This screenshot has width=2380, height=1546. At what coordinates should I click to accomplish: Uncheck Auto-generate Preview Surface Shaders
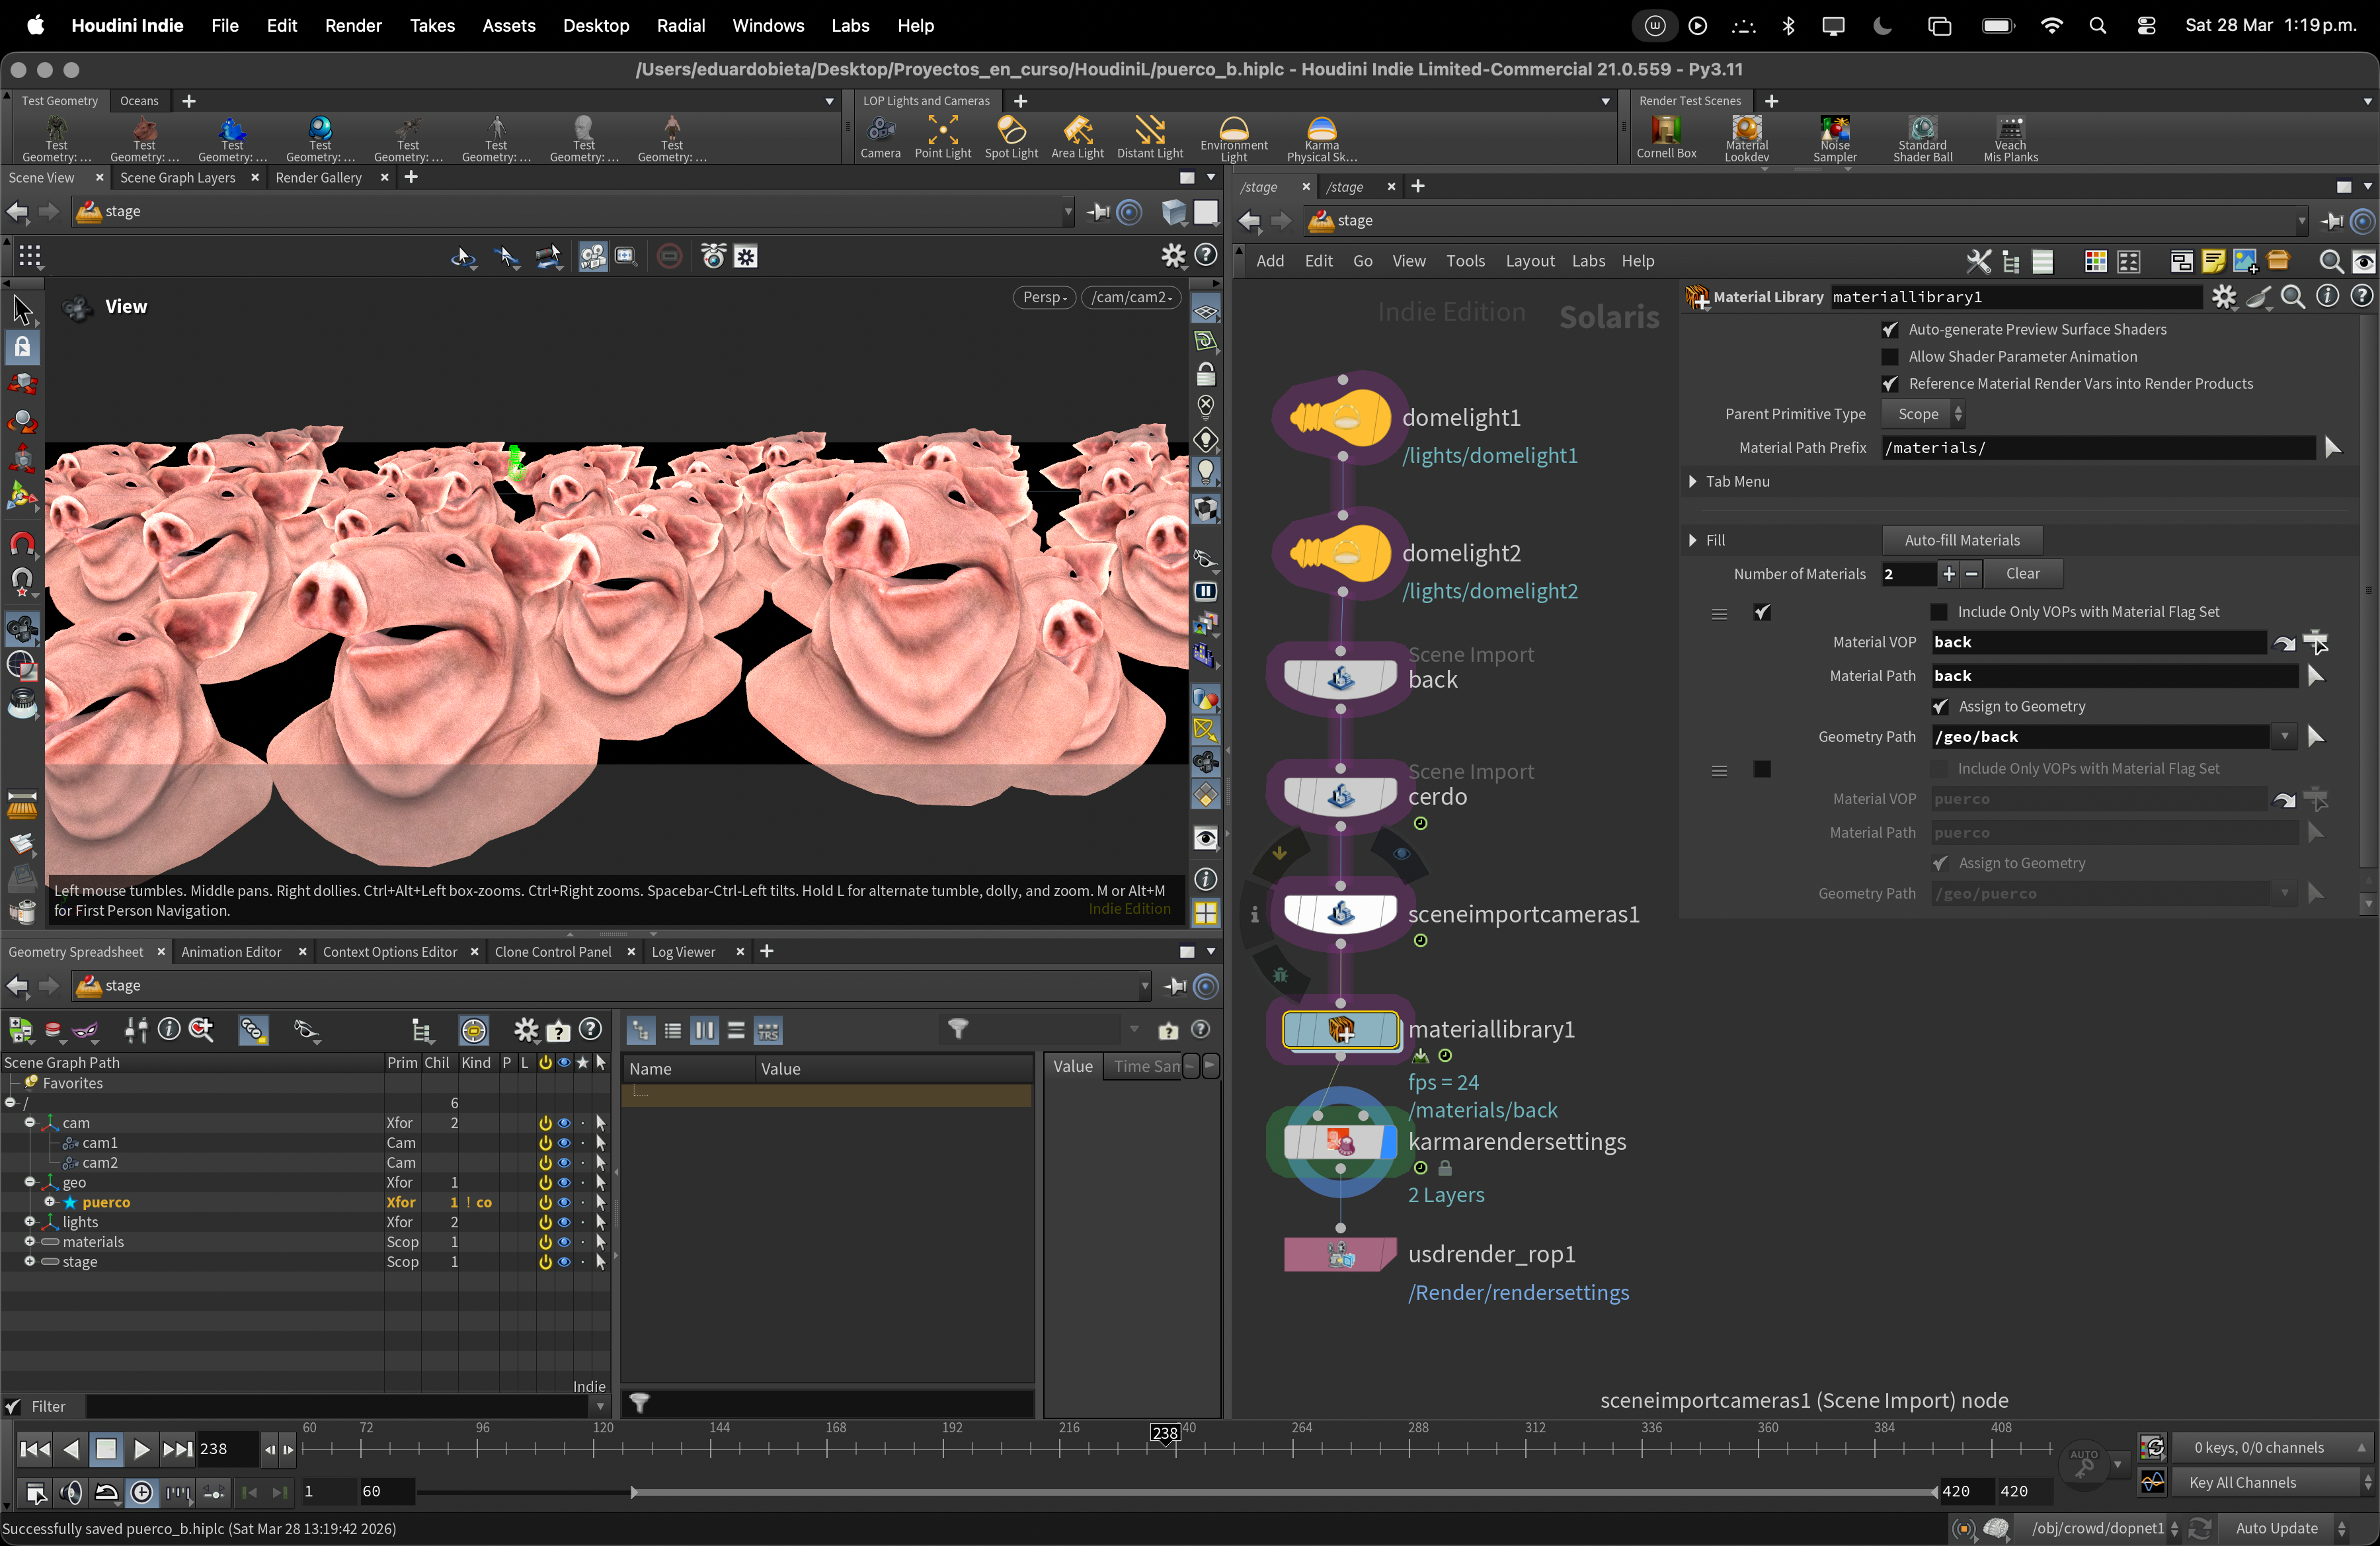point(1889,330)
